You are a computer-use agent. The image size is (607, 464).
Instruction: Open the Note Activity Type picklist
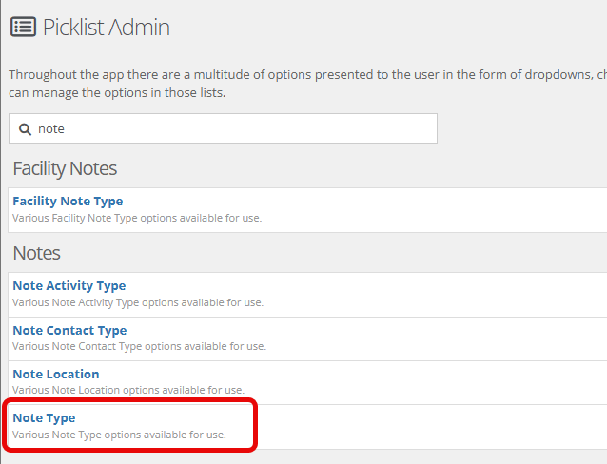pyautogui.click(x=69, y=285)
